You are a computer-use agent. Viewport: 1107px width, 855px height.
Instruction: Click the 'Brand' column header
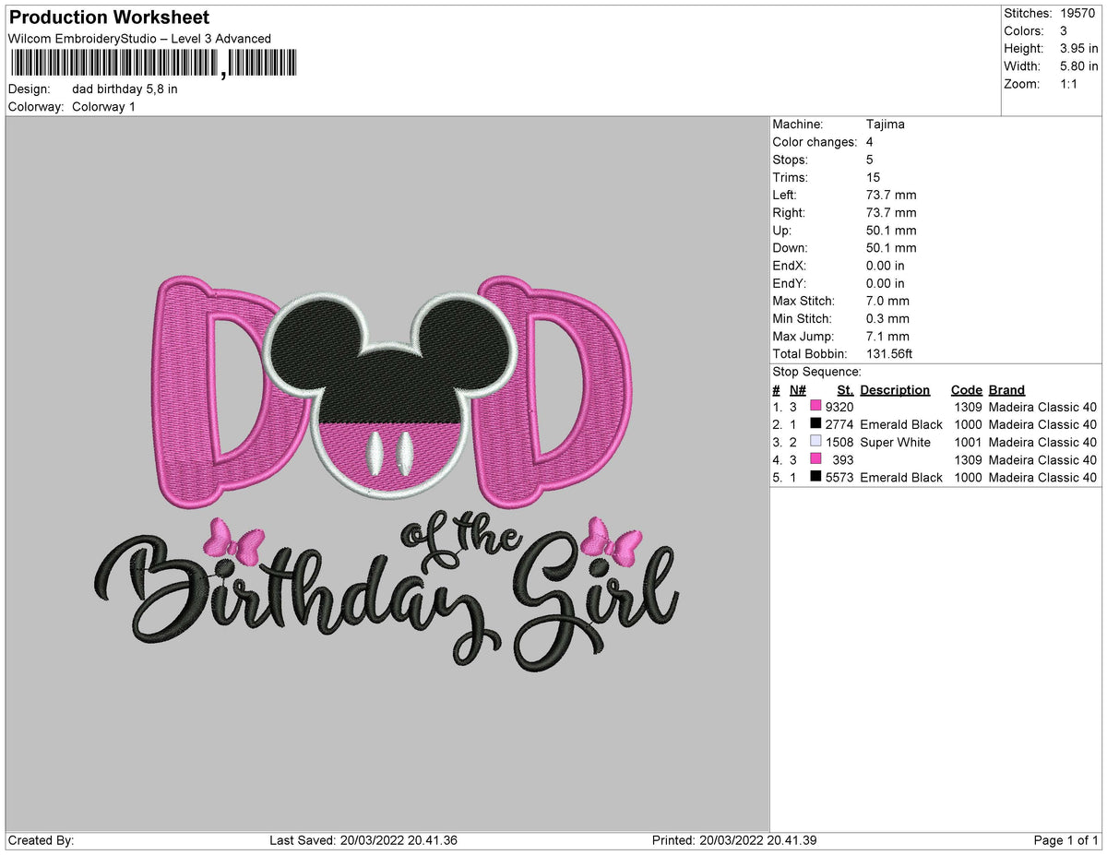1006,390
